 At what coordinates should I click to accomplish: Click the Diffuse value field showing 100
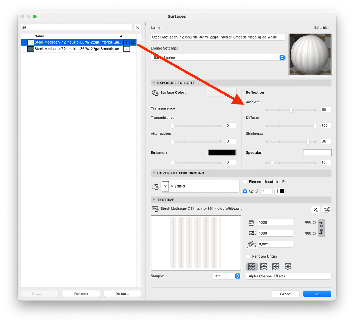[326, 126]
